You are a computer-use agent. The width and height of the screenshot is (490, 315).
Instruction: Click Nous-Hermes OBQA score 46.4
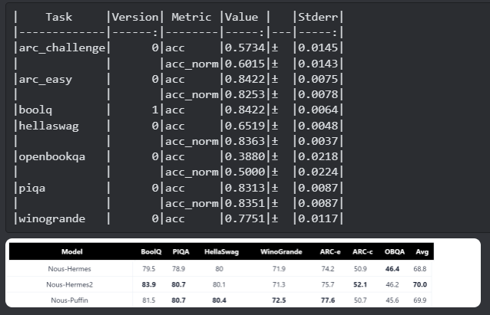[x=392, y=269]
